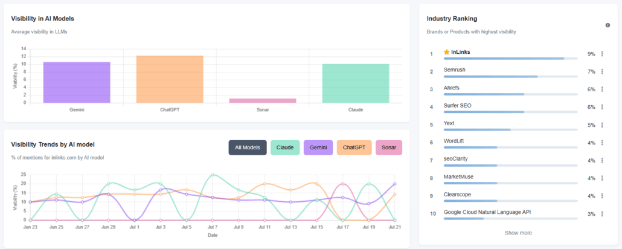This screenshot has width=622, height=249.
Task: Open the options menu for Yext row
Action: [x=602, y=124]
